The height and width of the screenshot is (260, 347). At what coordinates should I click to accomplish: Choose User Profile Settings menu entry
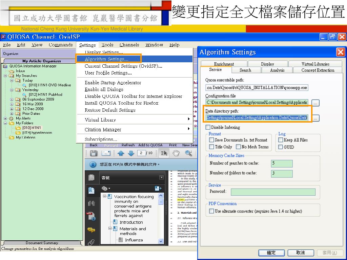click(135, 73)
